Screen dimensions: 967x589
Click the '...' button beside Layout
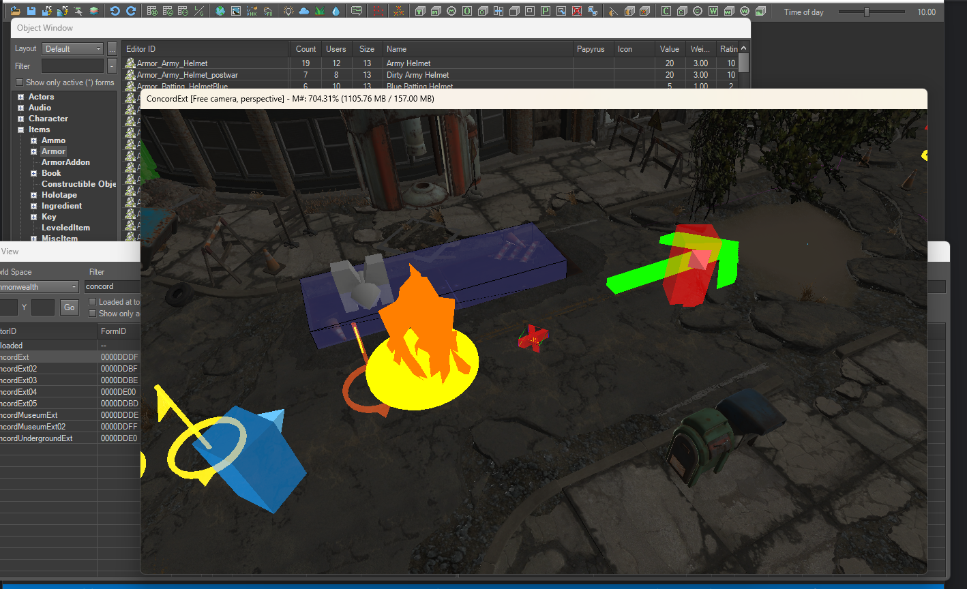click(x=112, y=48)
